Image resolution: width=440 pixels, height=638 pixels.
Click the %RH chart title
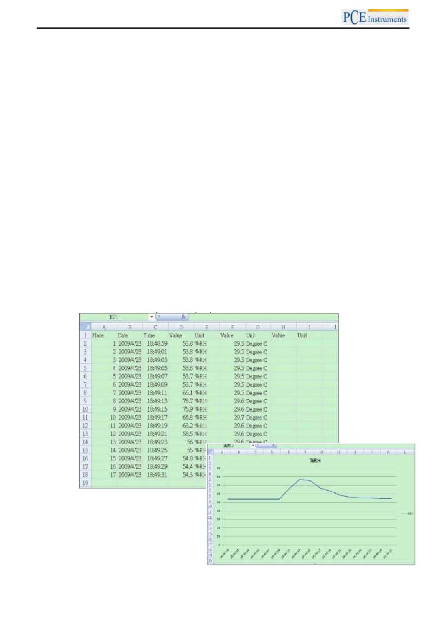click(315, 461)
